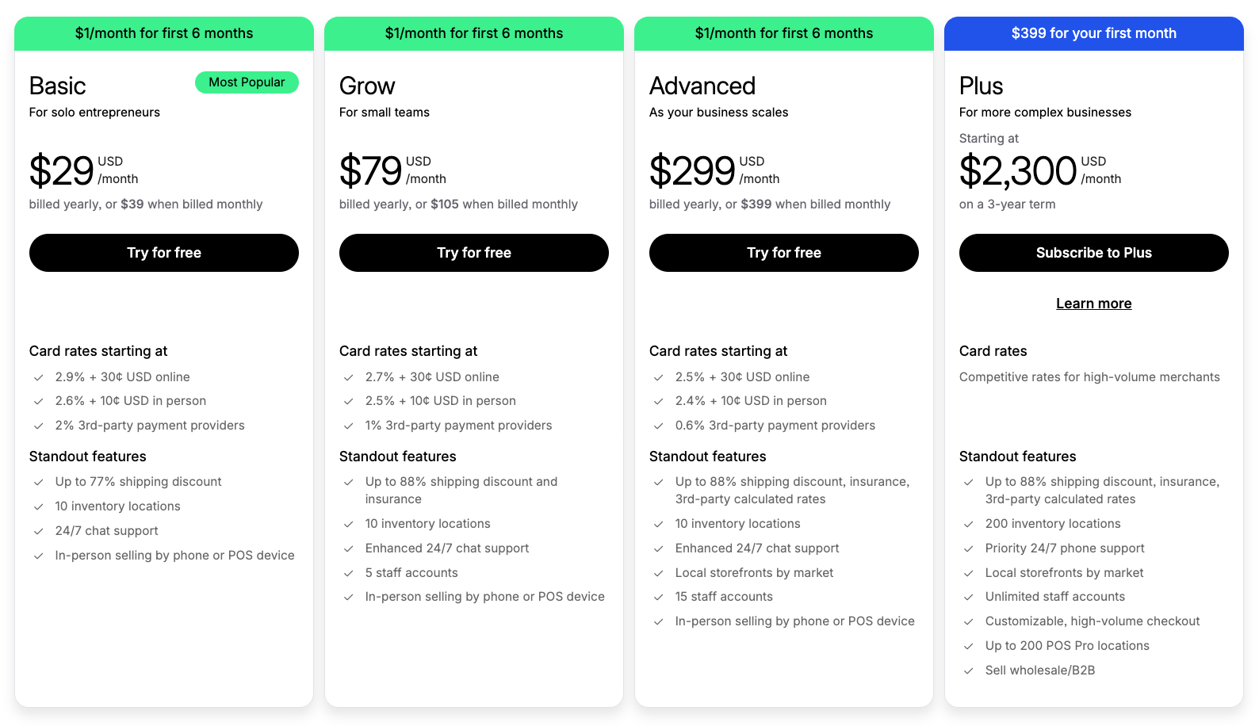
Task: Click checkmark next to Unlimited staff accounts
Action: 968,598
